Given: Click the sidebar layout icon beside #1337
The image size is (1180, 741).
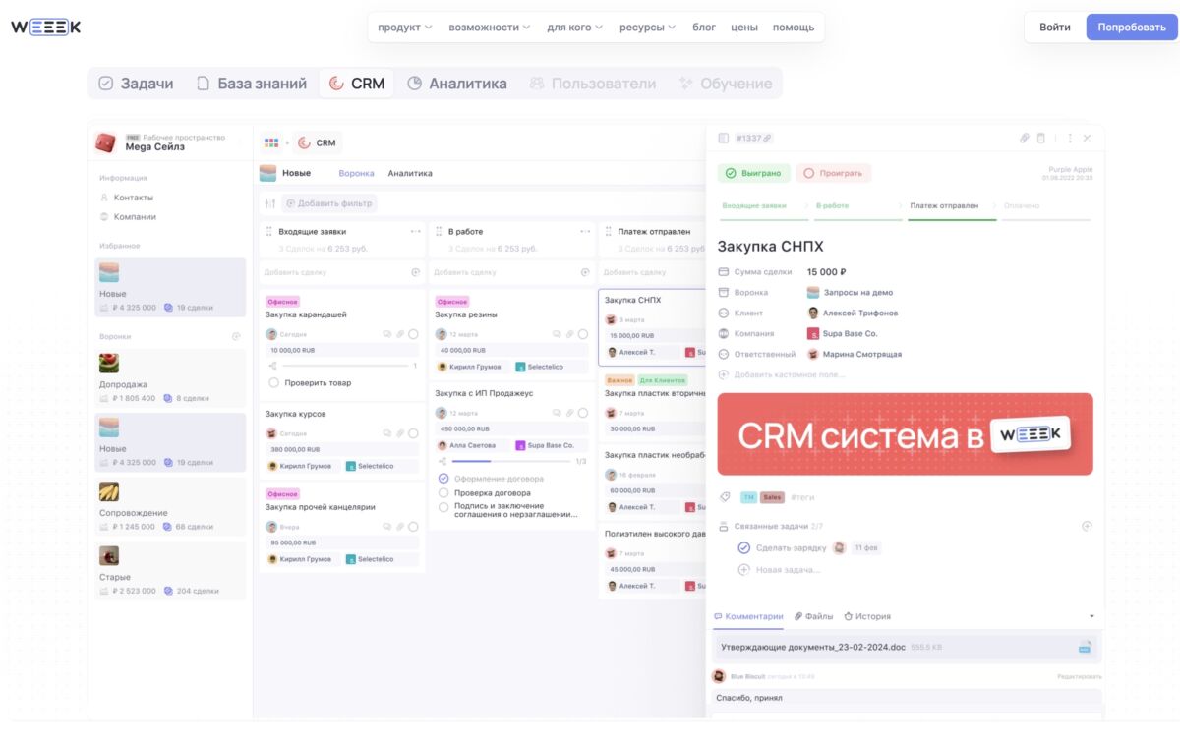Looking at the screenshot, I should 724,139.
